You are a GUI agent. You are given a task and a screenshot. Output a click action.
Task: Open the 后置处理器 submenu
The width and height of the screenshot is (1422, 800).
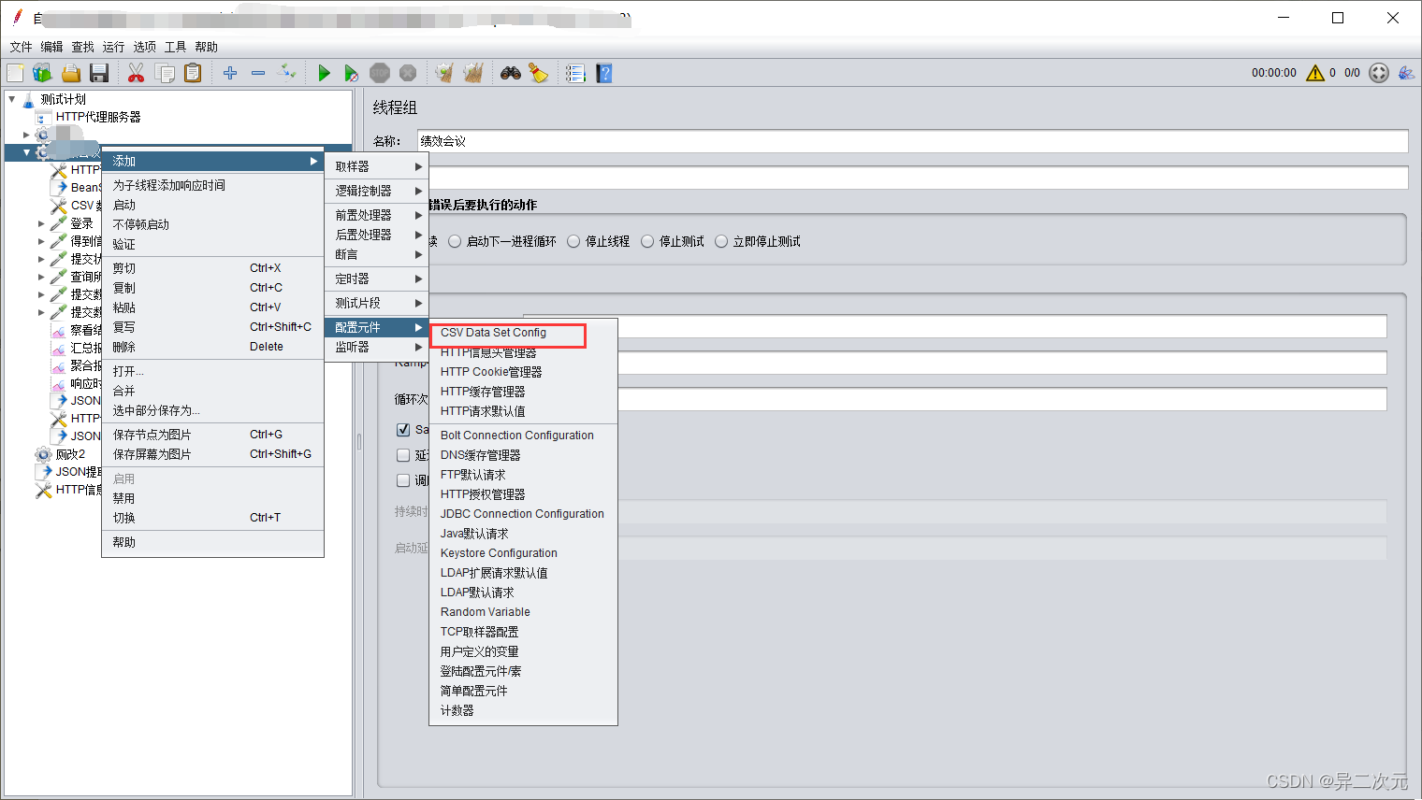click(377, 235)
